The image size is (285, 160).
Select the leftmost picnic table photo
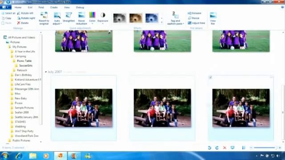84,108
